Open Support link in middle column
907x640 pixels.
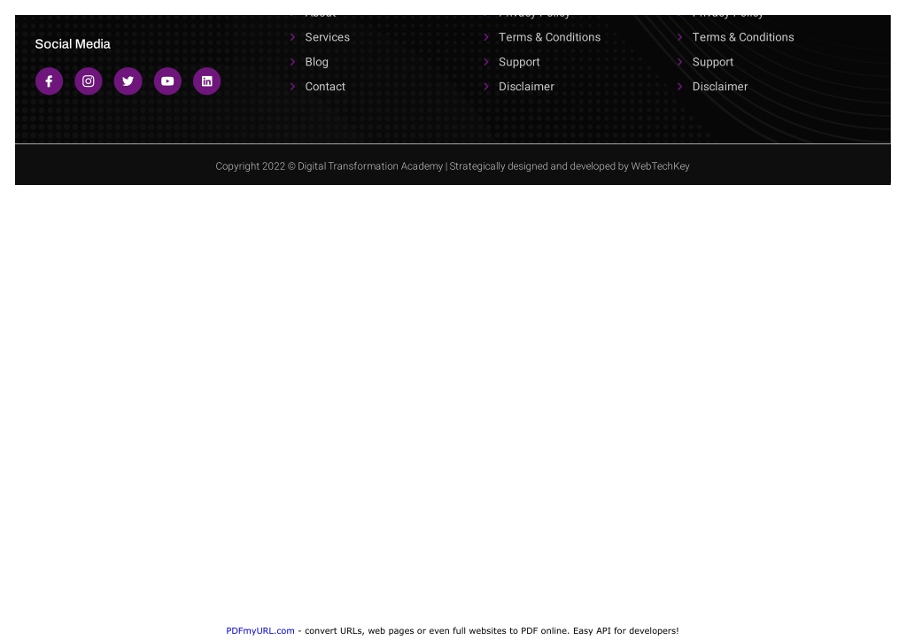519,62
